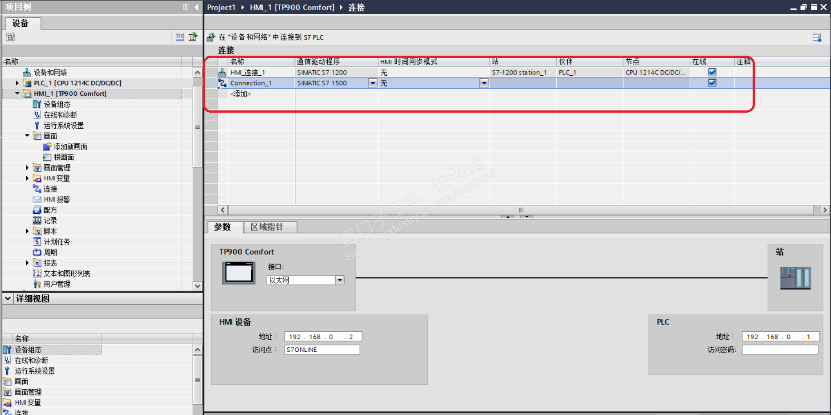Collapse the HMI_1 [TP900 Comfort] node
Screen dimensions: 831x415
pos(17,94)
